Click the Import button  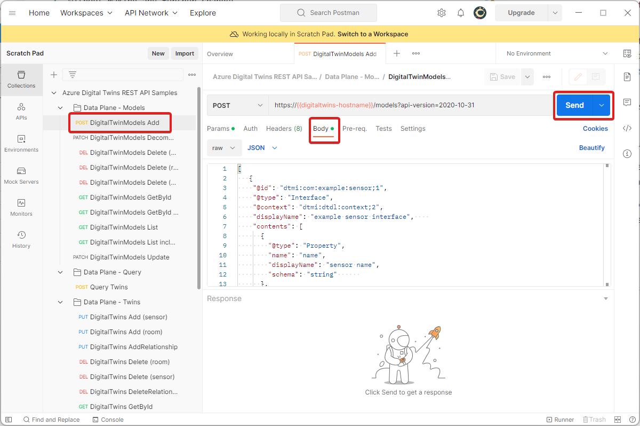[185, 53]
